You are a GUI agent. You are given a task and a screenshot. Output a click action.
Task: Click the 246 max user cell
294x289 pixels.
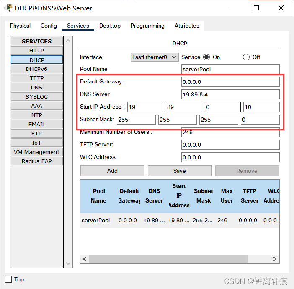point(222,220)
